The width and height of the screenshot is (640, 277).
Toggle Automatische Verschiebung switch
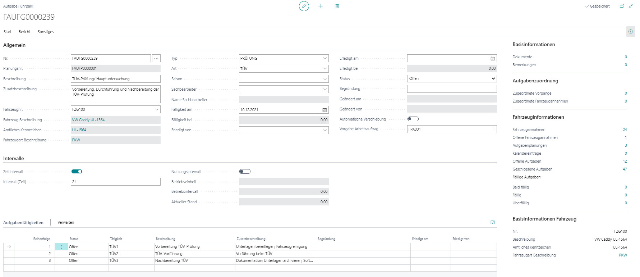(413, 119)
